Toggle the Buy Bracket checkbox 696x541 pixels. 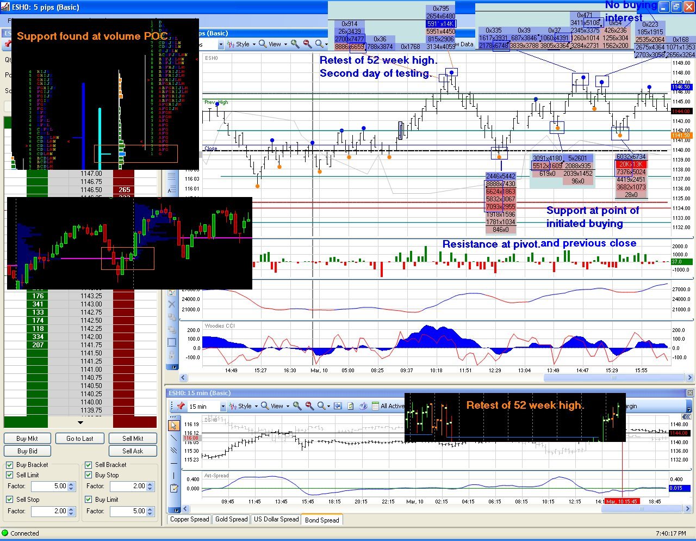click(9, 465)
